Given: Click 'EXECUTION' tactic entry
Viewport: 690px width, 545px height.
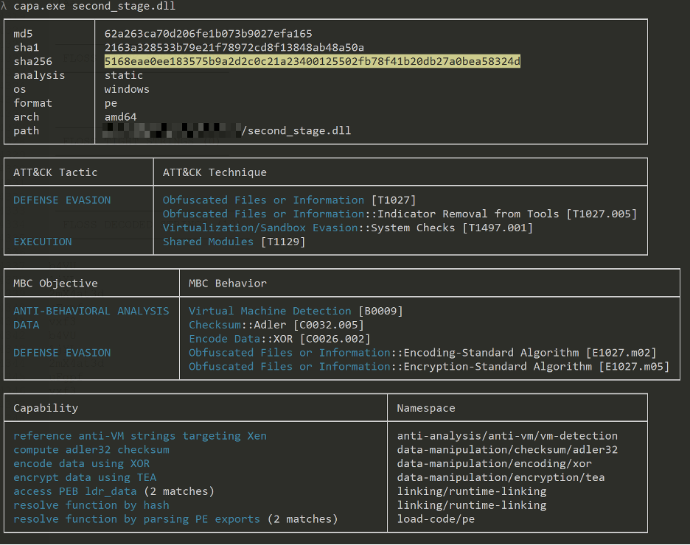Looking at the screenshot, I should pyautogui.click(x=42, y=242).
